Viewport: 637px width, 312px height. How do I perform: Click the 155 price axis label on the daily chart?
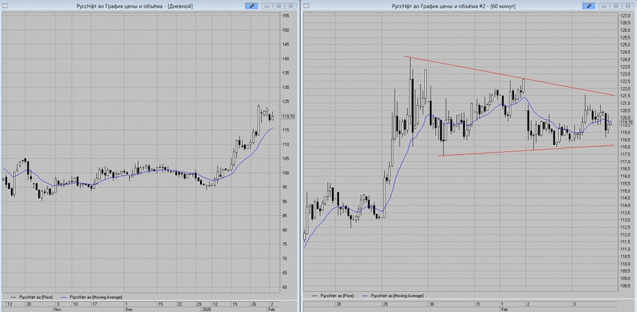[x=285, y=15]
